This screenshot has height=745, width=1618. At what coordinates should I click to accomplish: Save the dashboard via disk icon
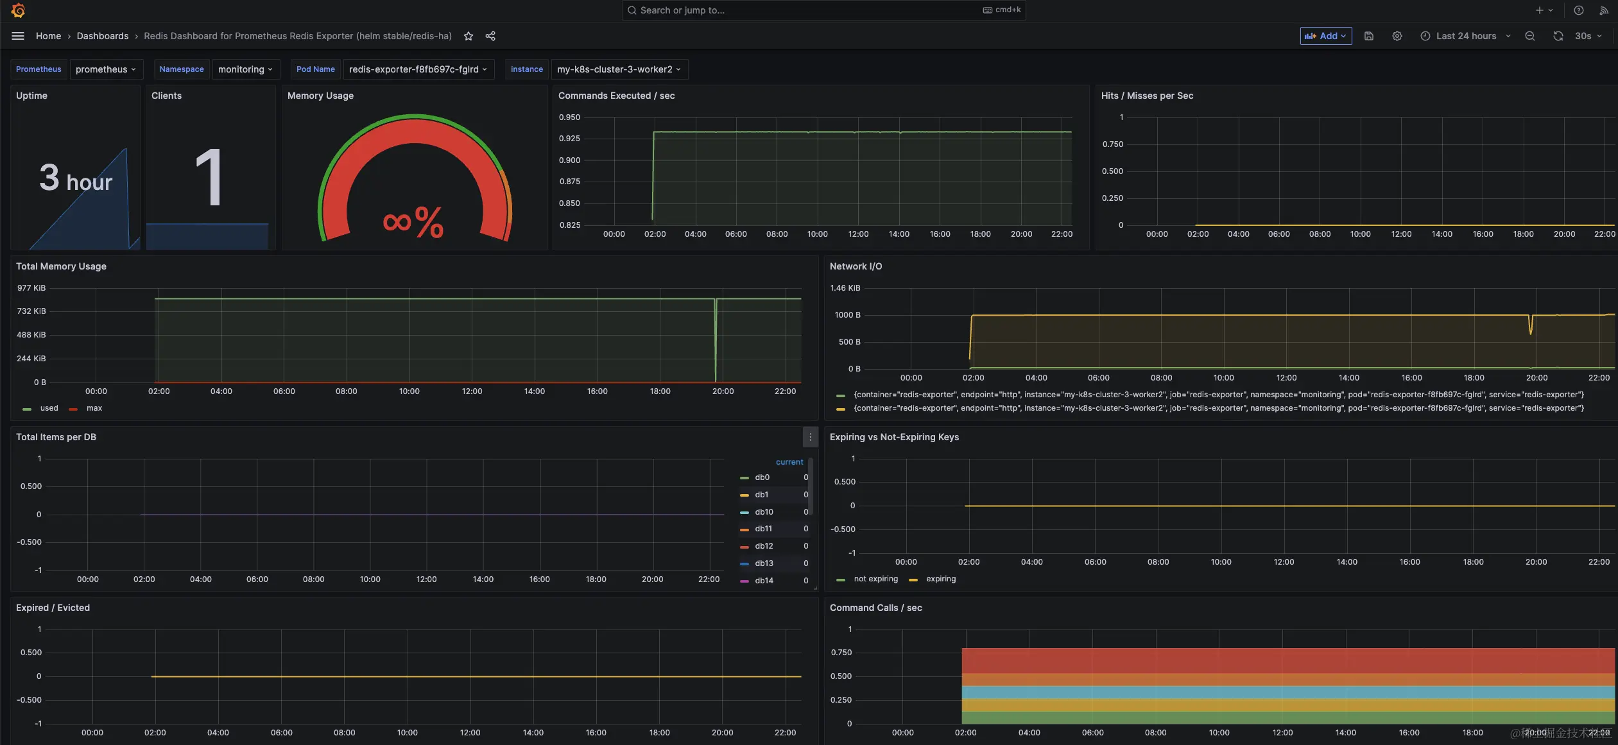[x=1369, y=36]
